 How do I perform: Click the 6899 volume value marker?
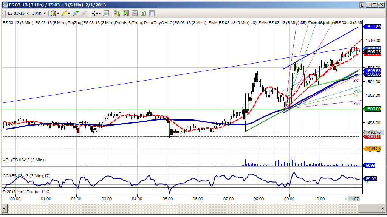[370, 166]
